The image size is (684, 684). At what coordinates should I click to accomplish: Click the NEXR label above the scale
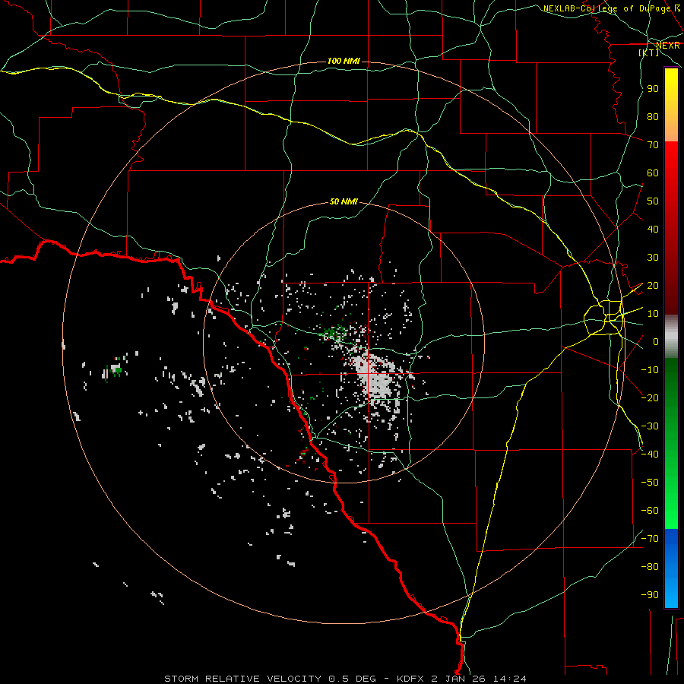(x=668, y=46)
